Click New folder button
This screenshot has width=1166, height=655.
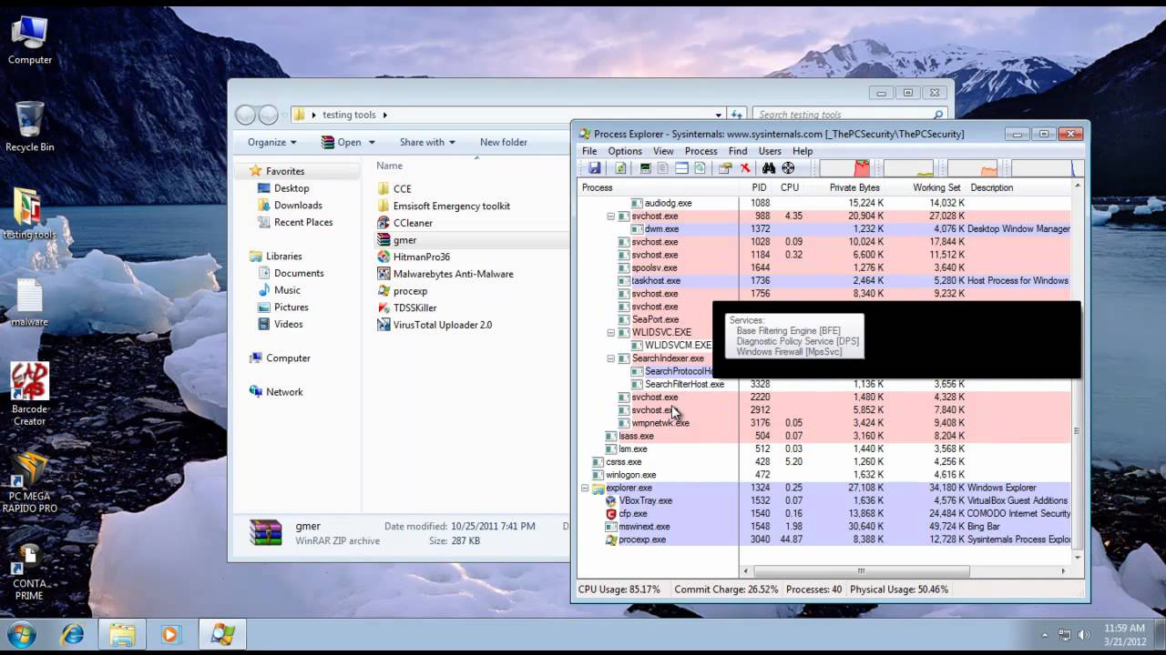503,142
